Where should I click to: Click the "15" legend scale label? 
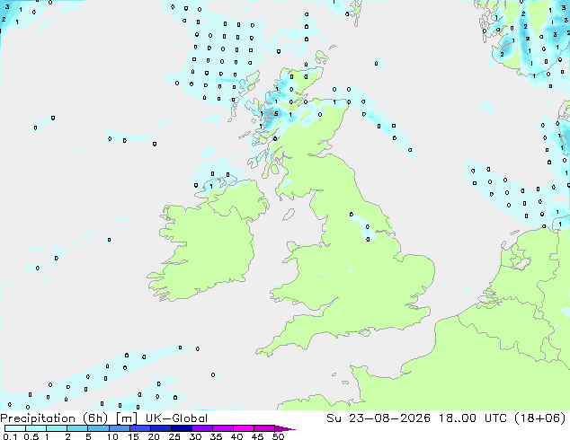pos(133,436)
